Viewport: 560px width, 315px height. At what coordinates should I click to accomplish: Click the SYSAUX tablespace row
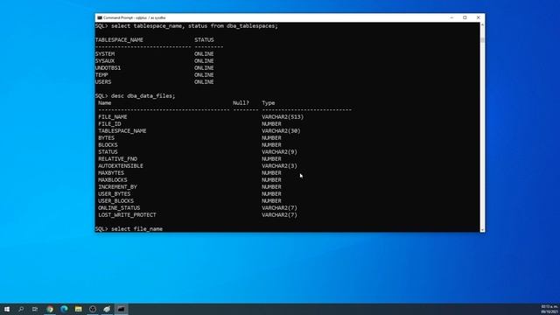click(x=105, y=61)
